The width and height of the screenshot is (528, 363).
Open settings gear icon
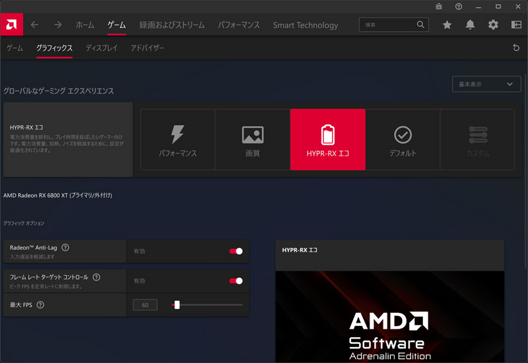pos(493,24)
